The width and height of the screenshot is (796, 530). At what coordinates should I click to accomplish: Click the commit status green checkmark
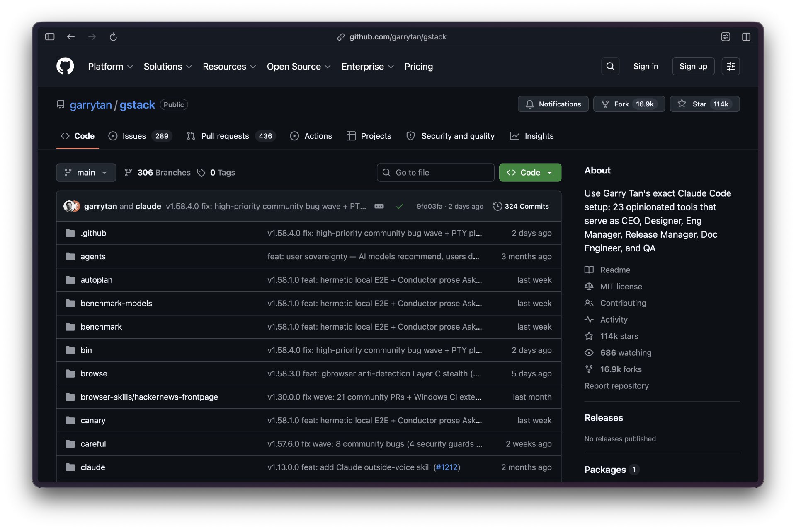(400, 206)
